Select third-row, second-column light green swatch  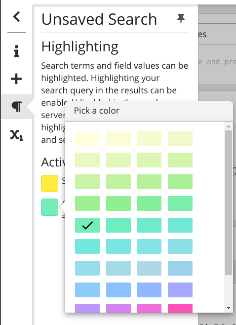click(118, 182)
